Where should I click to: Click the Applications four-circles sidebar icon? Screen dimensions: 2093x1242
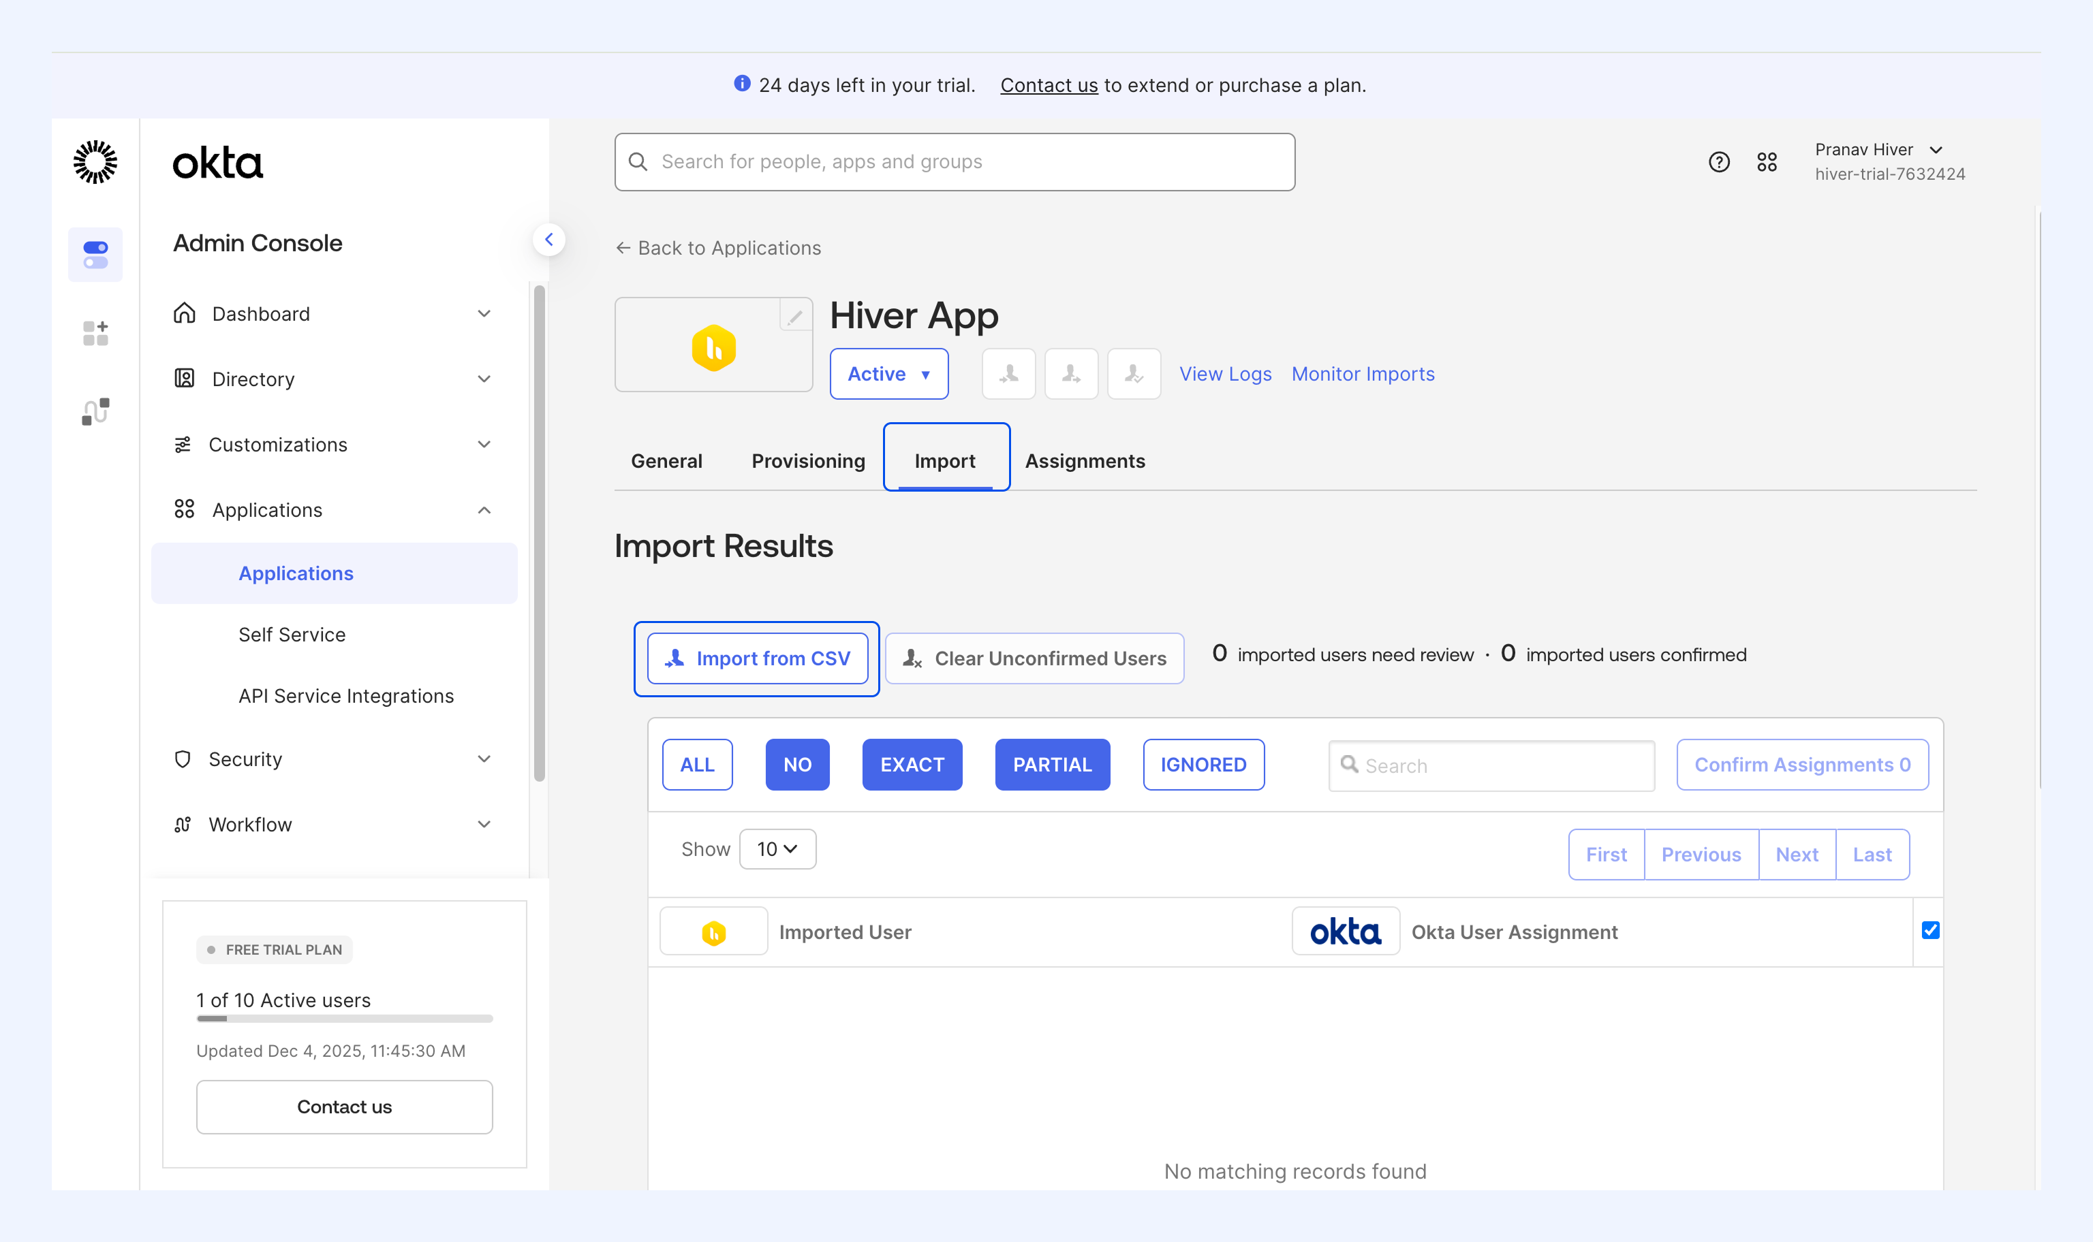(184, 509)
